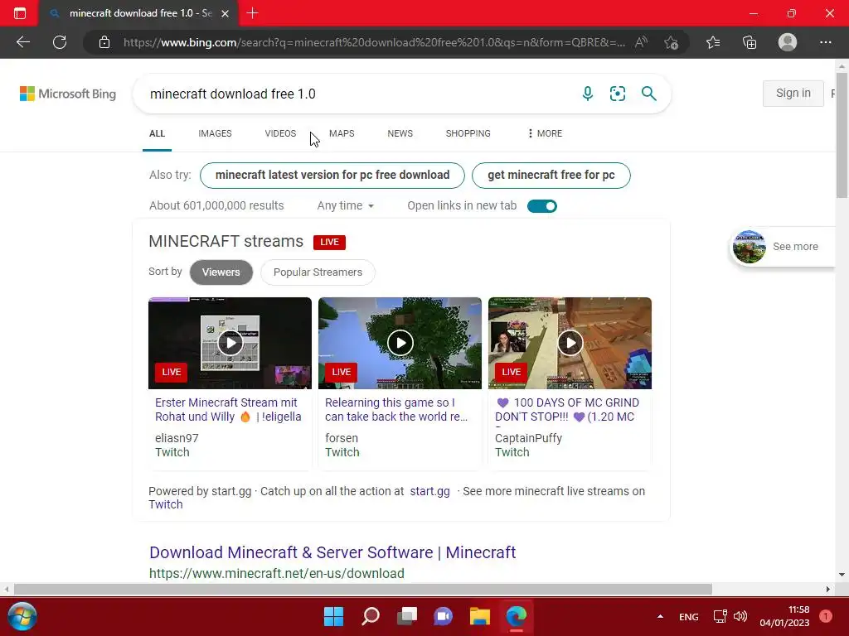Image resolution: width=849 pixels, height=636 pixels.
Task: Refresh the Bing search page
Action: click(60, 42)
